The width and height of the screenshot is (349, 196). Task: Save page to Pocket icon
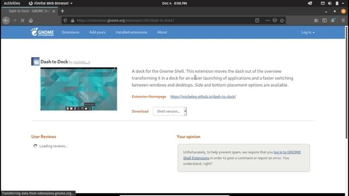pos(275,21)
